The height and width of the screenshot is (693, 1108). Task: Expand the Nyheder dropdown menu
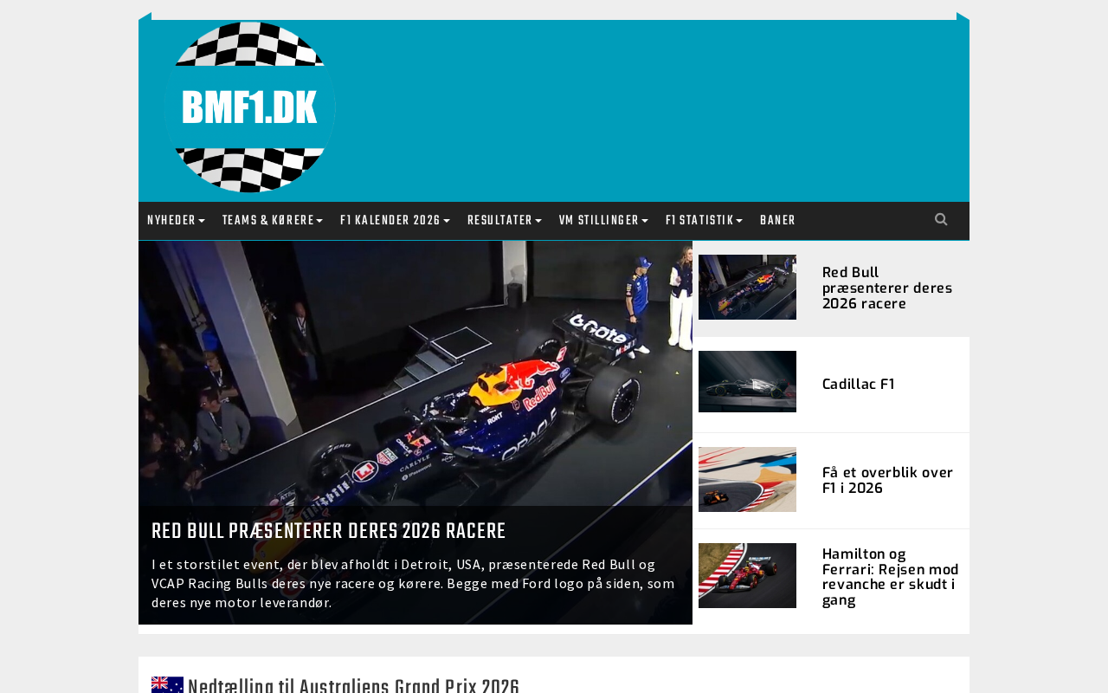(x=177, y=221)
